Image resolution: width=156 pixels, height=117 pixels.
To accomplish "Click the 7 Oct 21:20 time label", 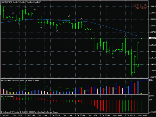I will pyautogui.click(x=17, y=116).
